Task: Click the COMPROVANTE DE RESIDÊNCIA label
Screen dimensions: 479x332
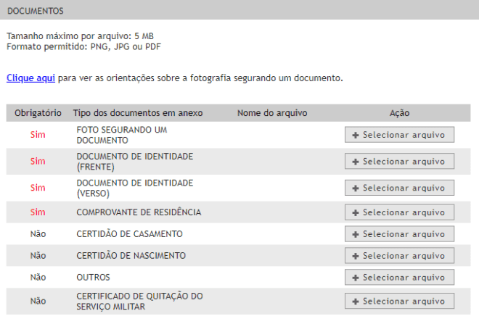Action: [x=139, y=212]
